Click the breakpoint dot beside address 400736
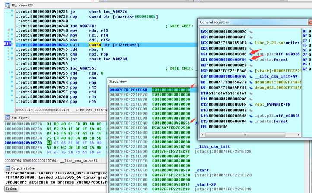Screen dimensions: 312x193 pyautogui.click(x=12, y=11)
